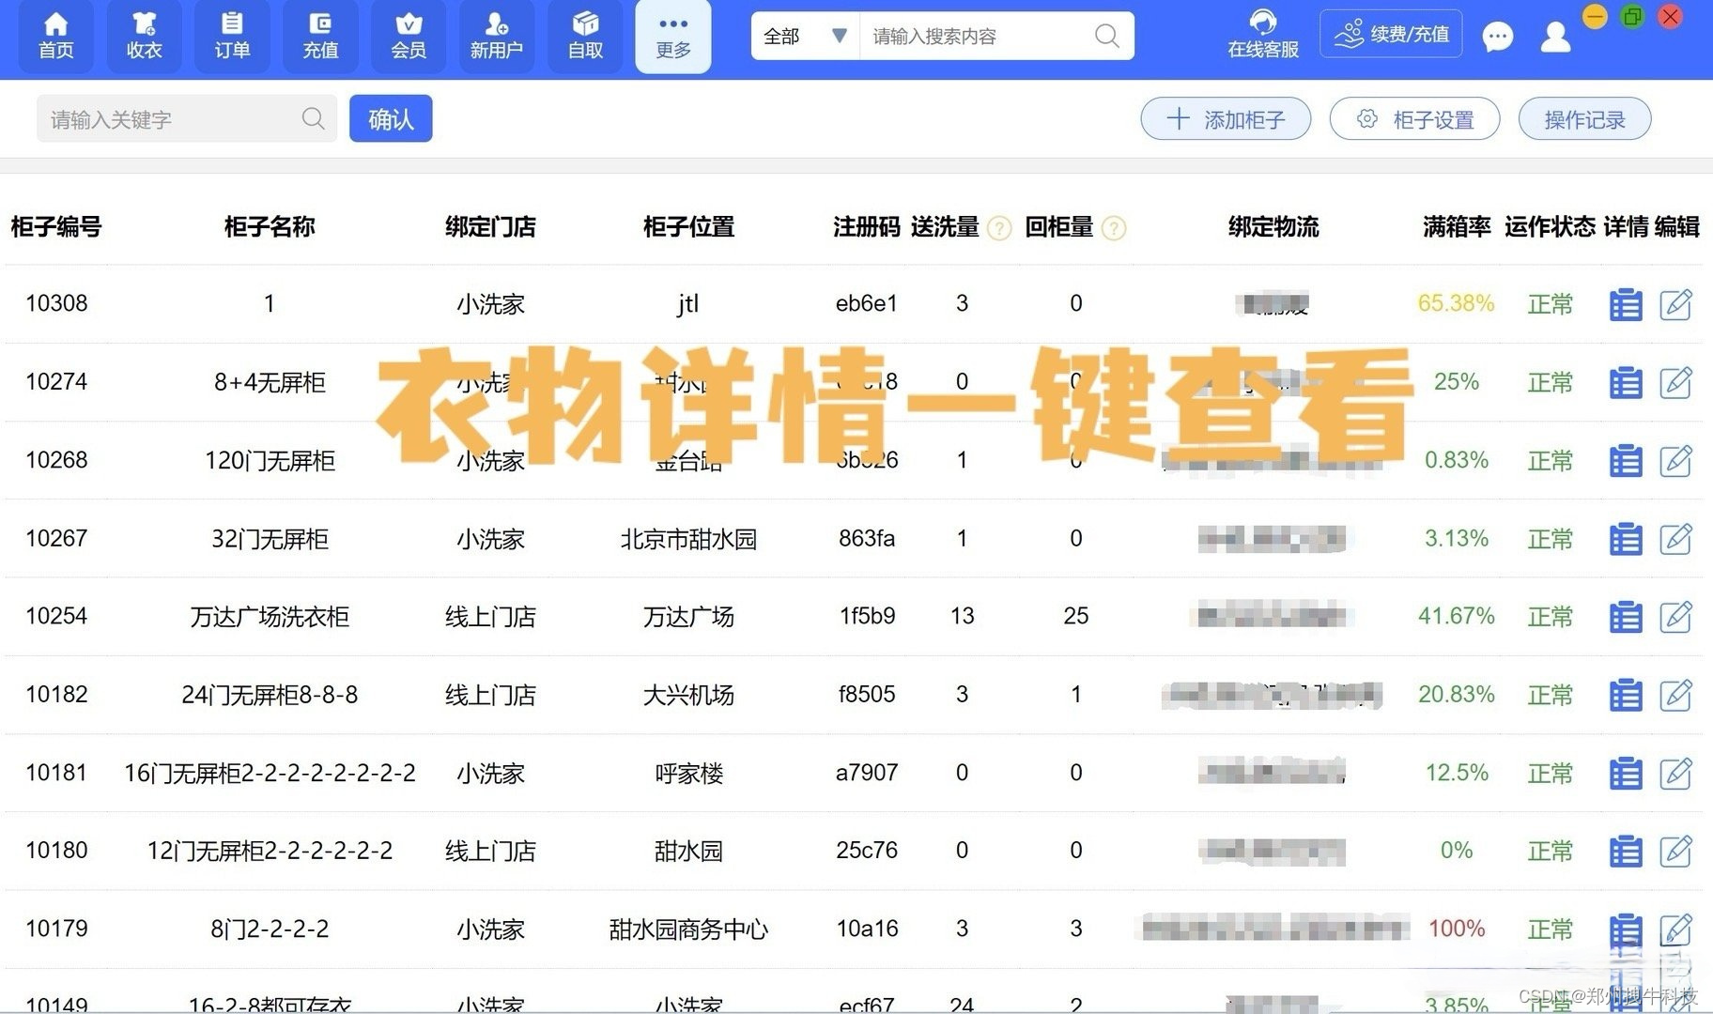
Task: Select registration code 1f5b9
Action: click(x=867, y=616)
